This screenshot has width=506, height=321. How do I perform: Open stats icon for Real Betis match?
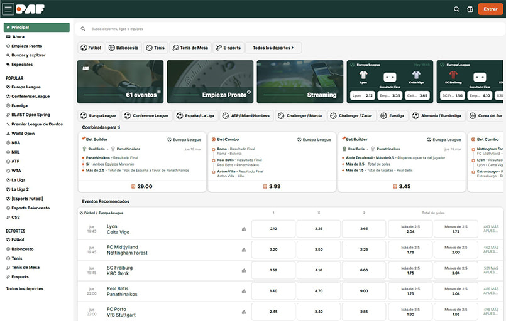(244, 291)
